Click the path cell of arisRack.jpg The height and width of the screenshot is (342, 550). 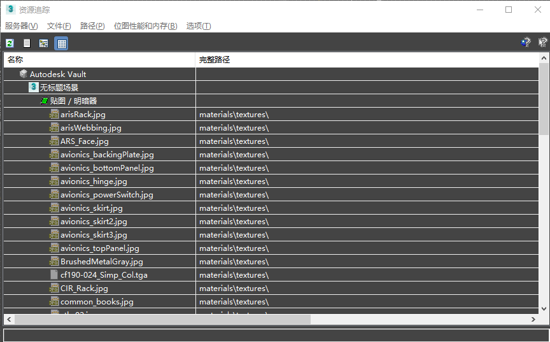(x=367, y=115)
